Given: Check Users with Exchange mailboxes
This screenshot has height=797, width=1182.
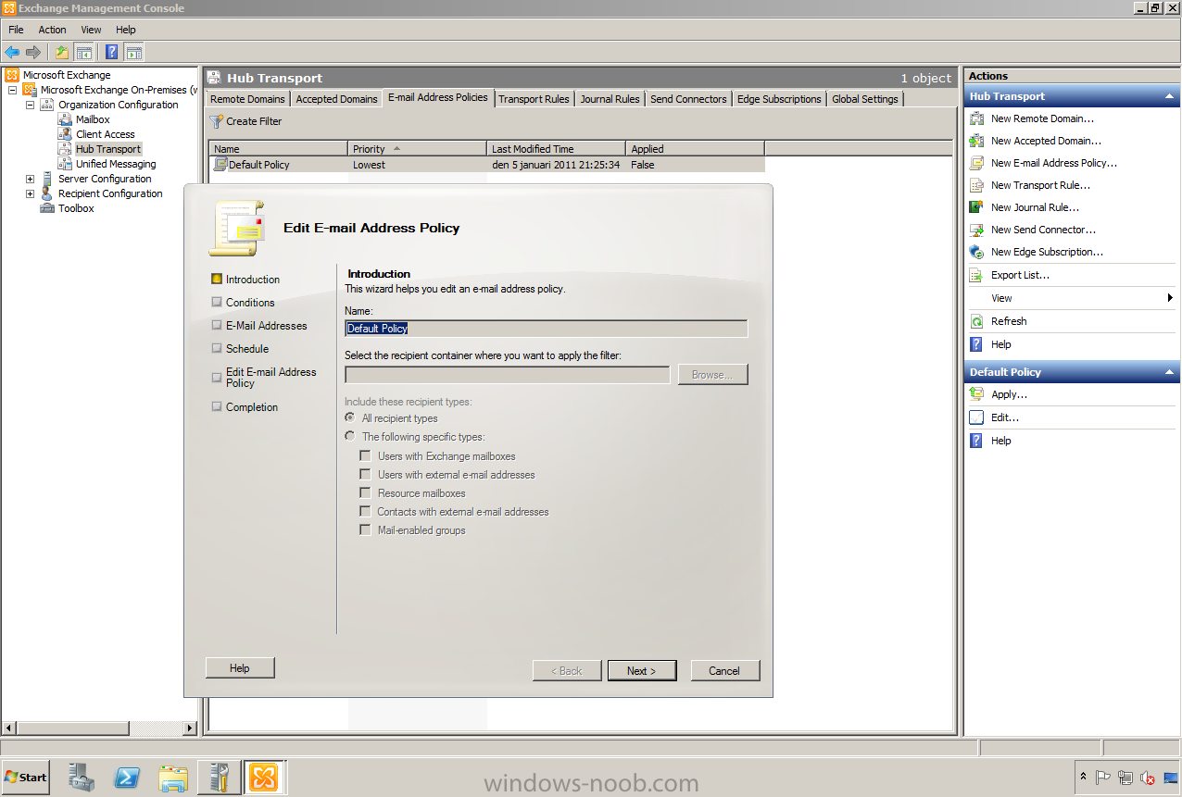Looking at the screenshot, I should click(366, 456).
